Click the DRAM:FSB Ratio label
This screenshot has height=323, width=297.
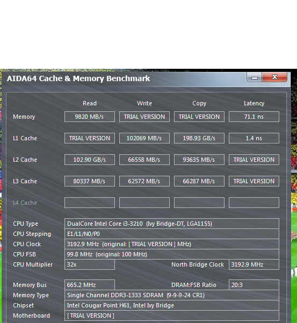[x=194, y=285]
